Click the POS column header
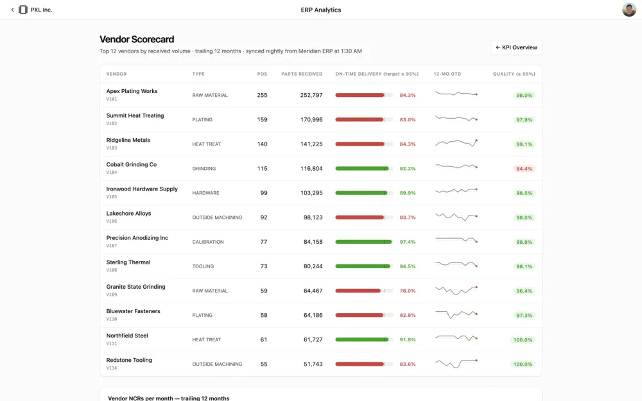 pyautogui.click(x=262, y=74)
